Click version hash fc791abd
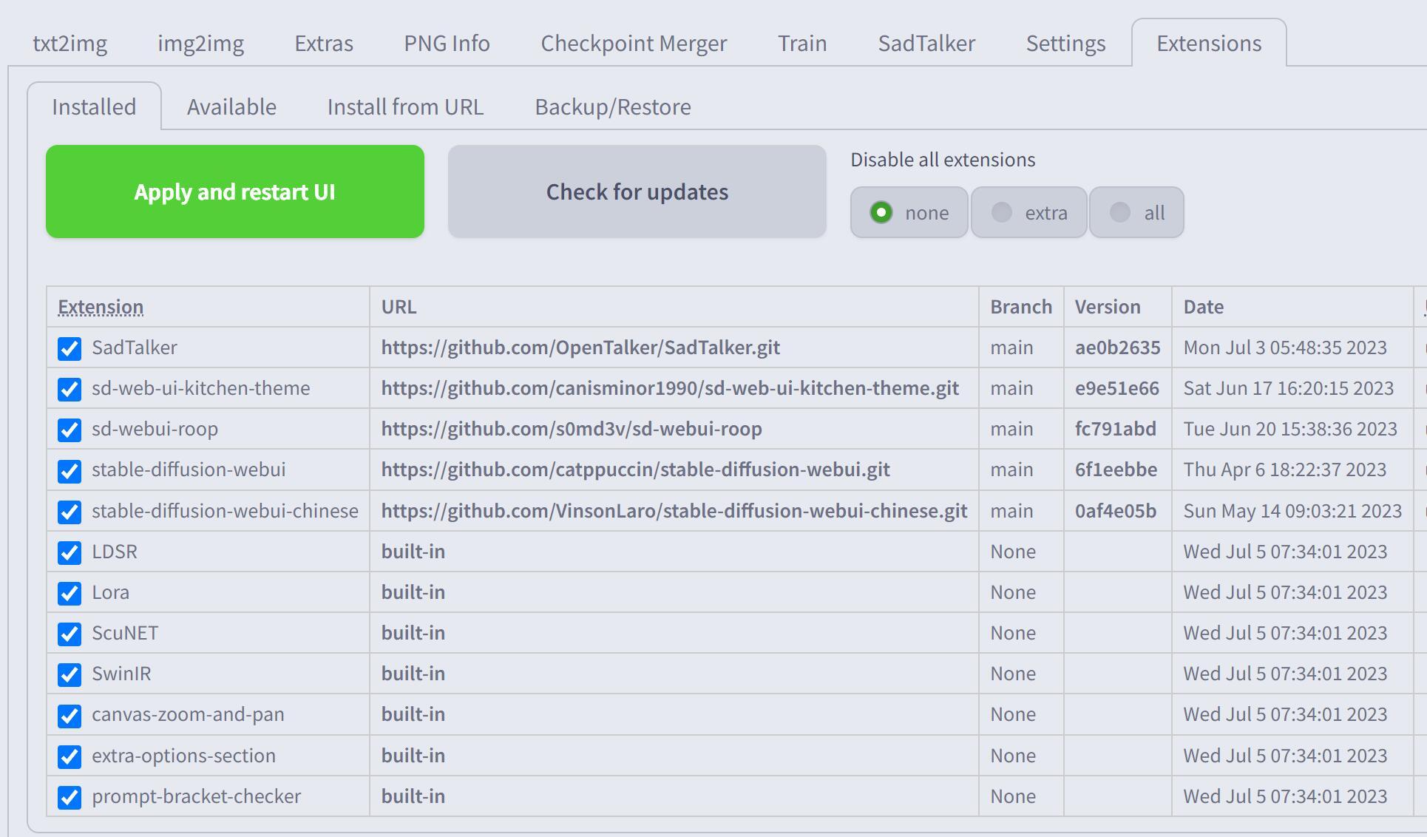The width and height of the screenshot is (1427, 837). tap(1116, 429)
